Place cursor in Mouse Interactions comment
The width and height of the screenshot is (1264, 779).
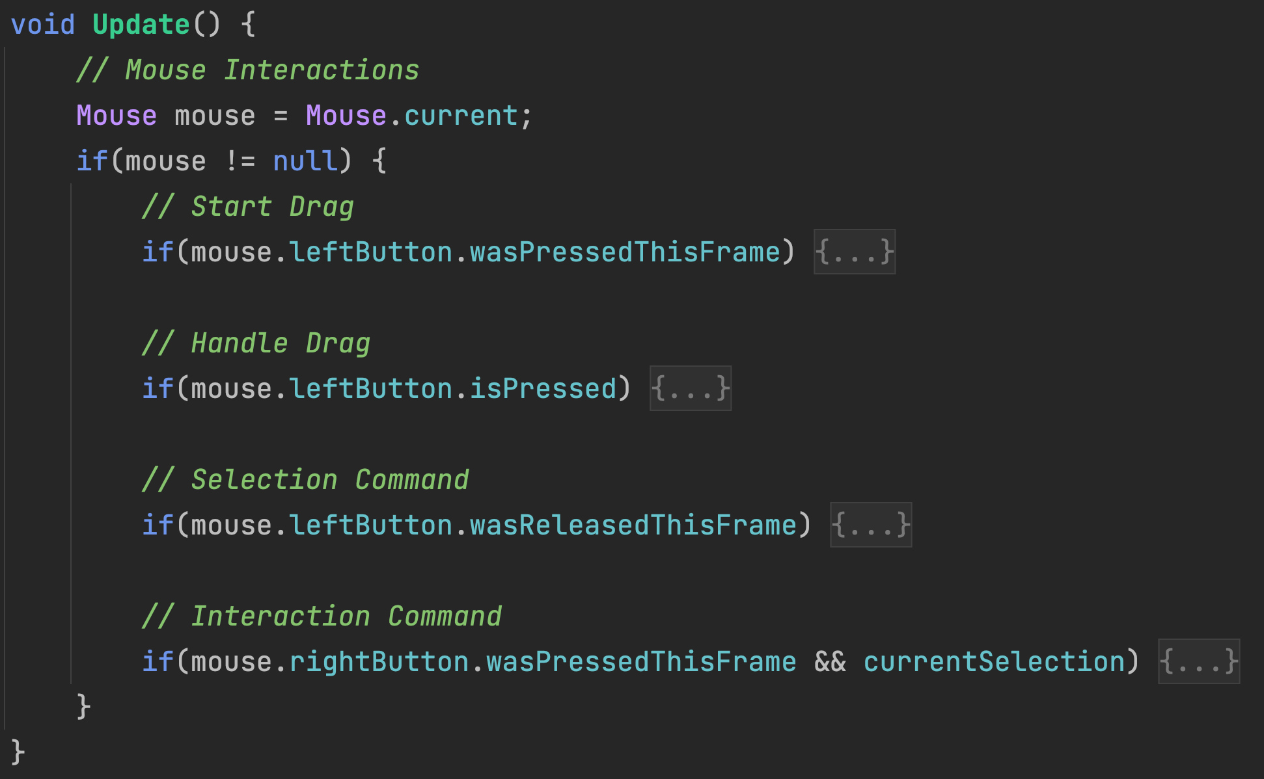click(x=271, y=70)
